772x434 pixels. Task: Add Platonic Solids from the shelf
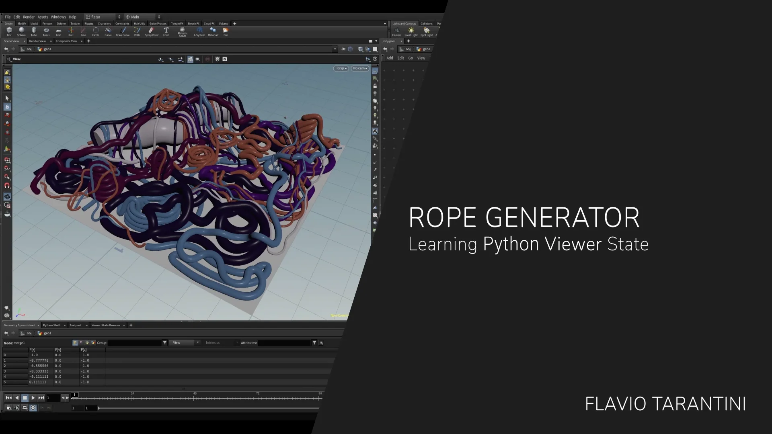click(183, 32)
